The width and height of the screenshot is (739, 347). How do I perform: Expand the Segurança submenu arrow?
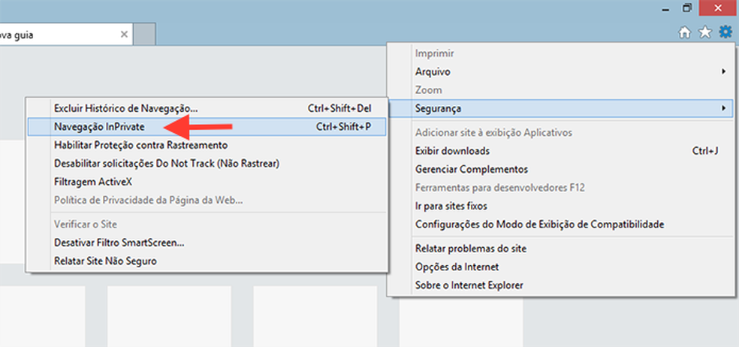[x=723, y=109]
